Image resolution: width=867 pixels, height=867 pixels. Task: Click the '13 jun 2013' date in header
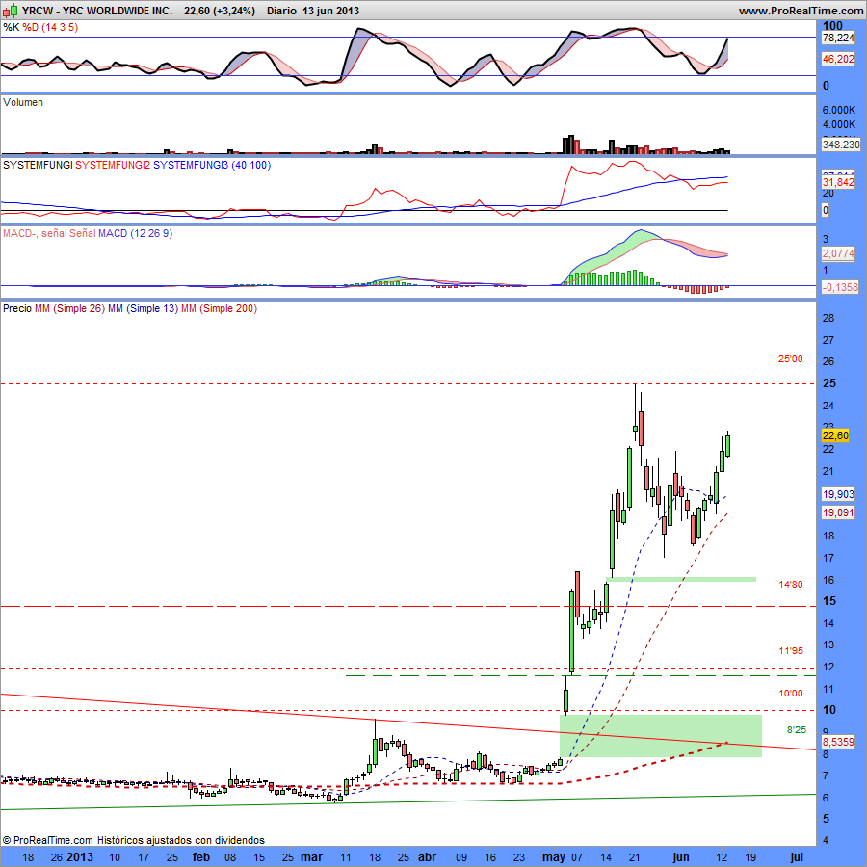click(x=330, y=11)
